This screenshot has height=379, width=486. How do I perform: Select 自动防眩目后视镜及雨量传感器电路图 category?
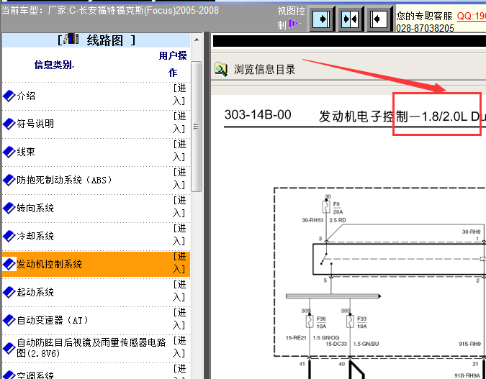91,348
